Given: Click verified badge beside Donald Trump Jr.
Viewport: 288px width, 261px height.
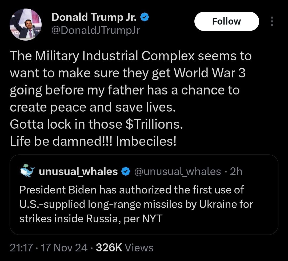Looking at the screenshot, I should (145, 18).
